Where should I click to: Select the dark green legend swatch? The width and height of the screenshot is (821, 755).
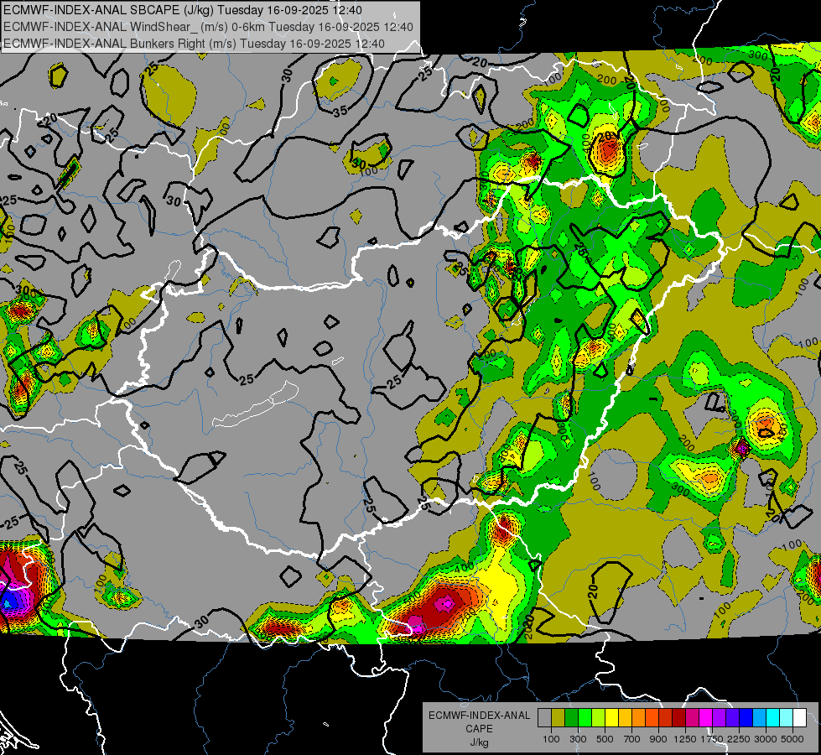[571, 718]
